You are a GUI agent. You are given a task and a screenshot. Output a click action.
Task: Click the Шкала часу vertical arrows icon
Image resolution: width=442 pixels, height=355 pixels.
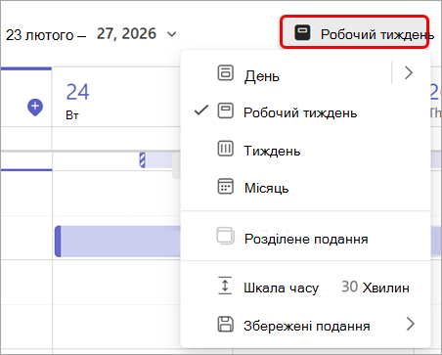225,286
